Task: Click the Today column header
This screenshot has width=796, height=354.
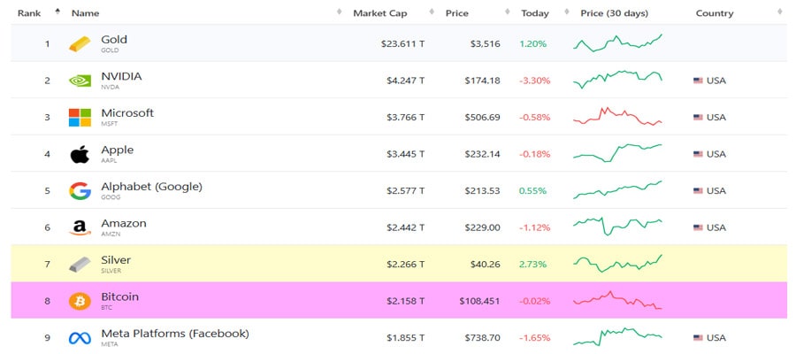Action: coord(534,13)
